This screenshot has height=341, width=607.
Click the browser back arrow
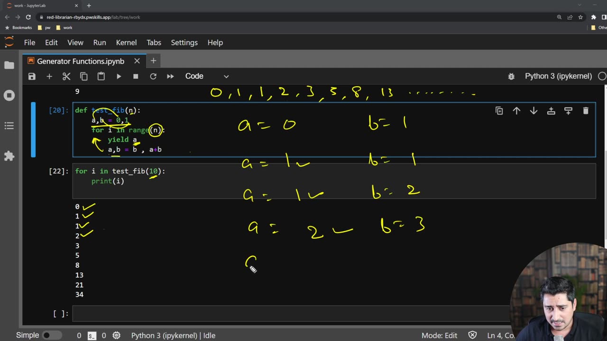pyautogui.click(x=7, y=17)
